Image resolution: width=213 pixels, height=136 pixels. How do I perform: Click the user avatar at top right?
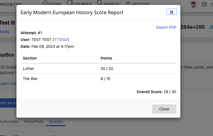[194, 4]
